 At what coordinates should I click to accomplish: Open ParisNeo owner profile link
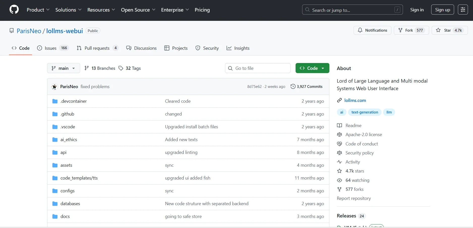(29, 31)
